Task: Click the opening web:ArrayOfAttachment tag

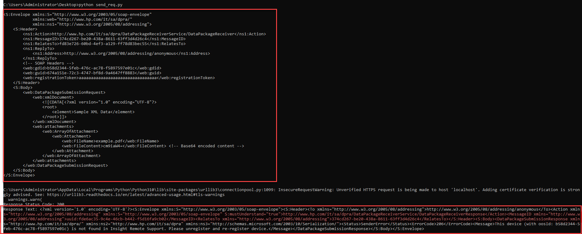Action: coord(70,131)
